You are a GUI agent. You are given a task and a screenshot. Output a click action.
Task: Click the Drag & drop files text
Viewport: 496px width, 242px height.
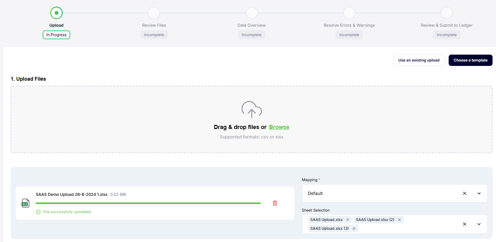pyautogui.click(x=240, y=127)
